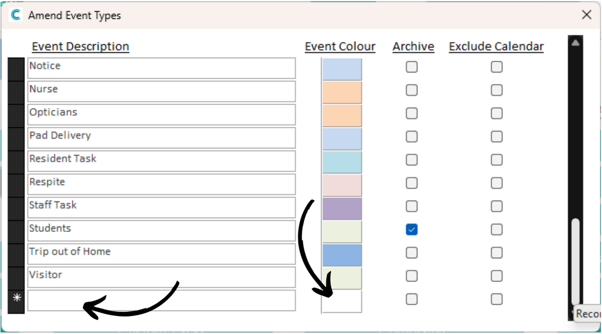Image resolution: width=602 pixels, height=334 pixels.
Task: Select the Nurse row selector
Action: point(16,92)
